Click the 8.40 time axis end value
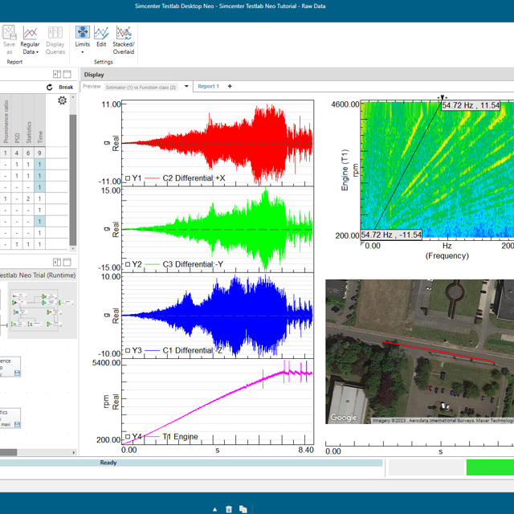 306,450
